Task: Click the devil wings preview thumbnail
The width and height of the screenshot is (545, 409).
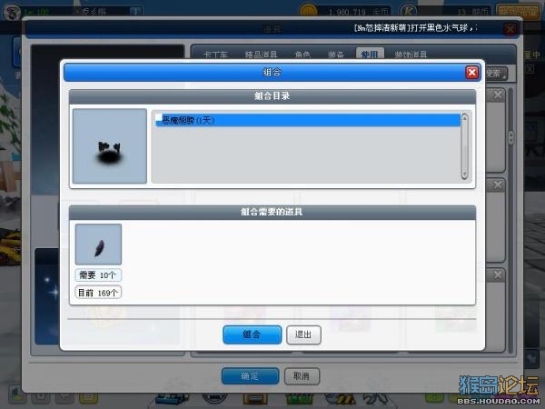Action: pos(110,146)
